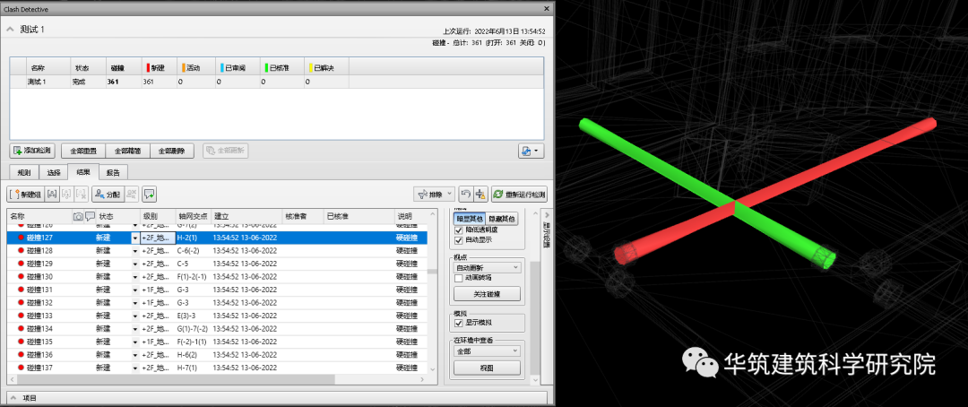
Task: Click the red status dot of 碰撞134
Action: (x=22, y=329)
